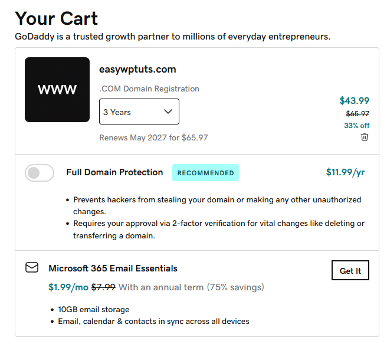Viewport: 387px width, 344px height.
Task: Click the Full Domain Protection label
Action: 114,172
